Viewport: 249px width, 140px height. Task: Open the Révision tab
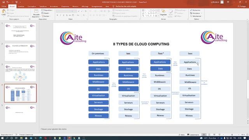(x=75, y=6)
